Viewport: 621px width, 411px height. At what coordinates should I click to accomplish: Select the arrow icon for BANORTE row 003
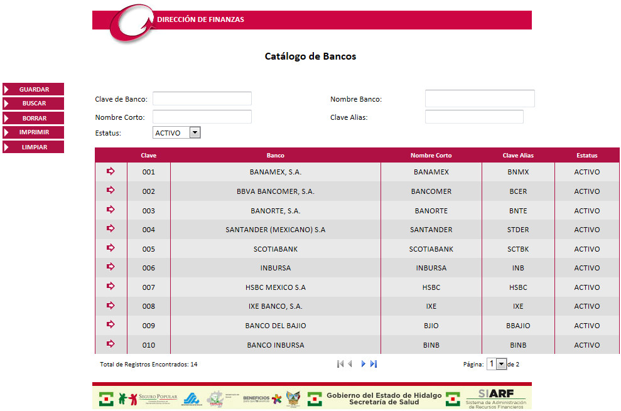coord(111,210)
